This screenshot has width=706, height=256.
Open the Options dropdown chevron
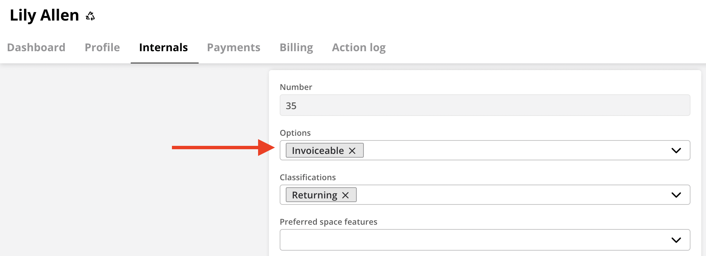tap(676, 150)
